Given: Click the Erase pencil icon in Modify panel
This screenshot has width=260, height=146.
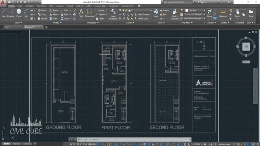Looking at the screenshot, I should pos(74,11).
